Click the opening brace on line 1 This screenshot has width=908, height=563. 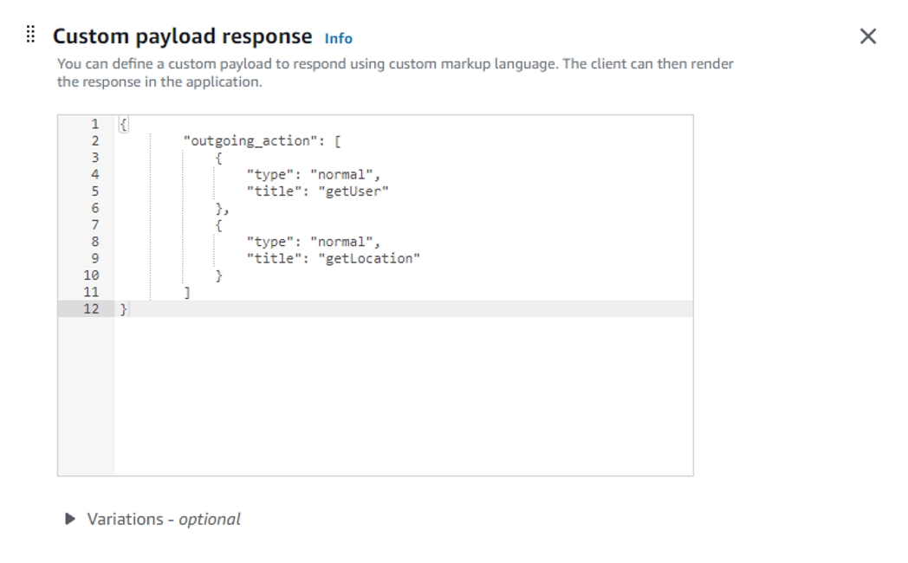123,125
